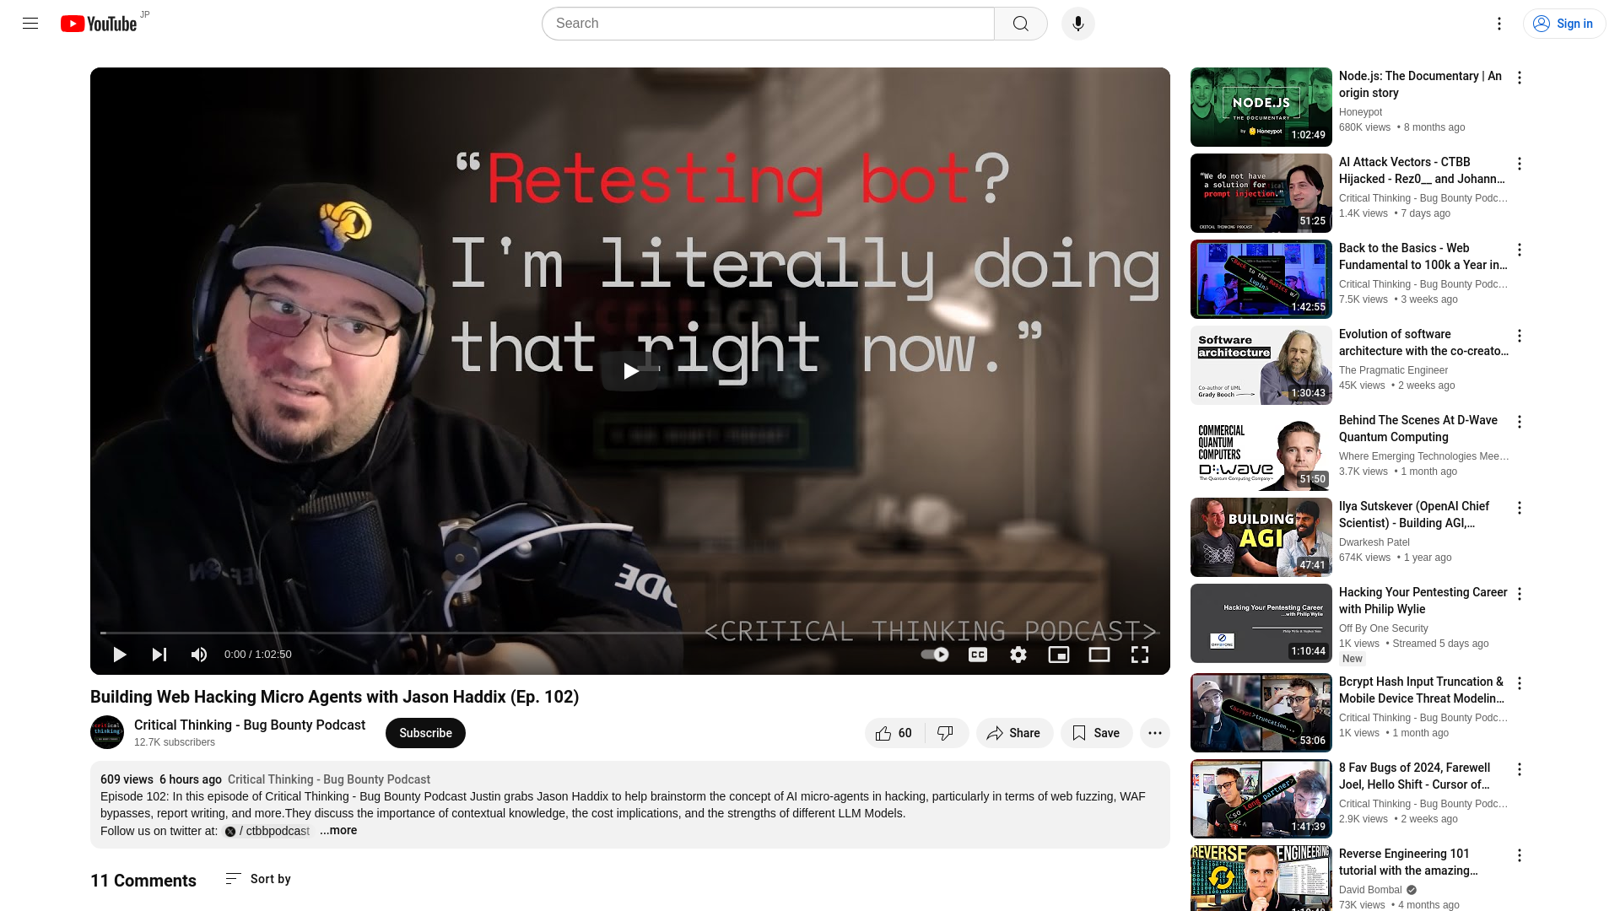
Task: Click the miniplayer icon
Action: click(1059, 654)
